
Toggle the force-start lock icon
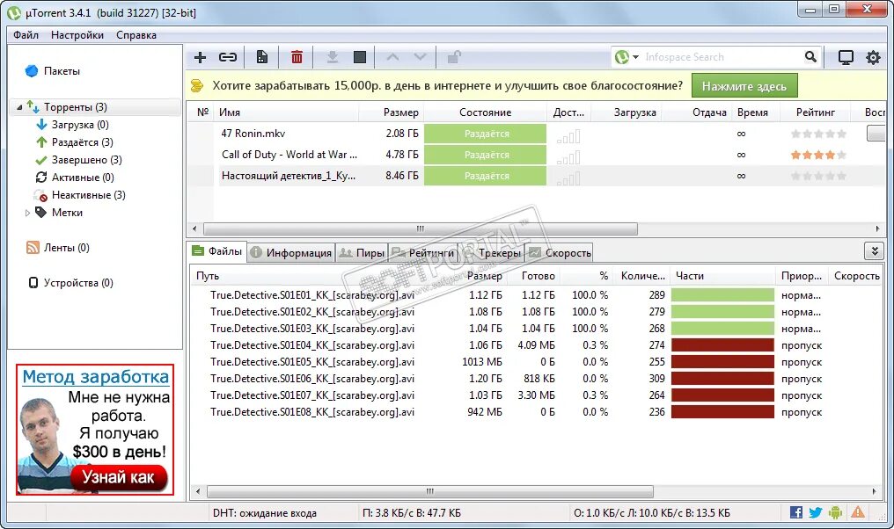coord(452,56)
